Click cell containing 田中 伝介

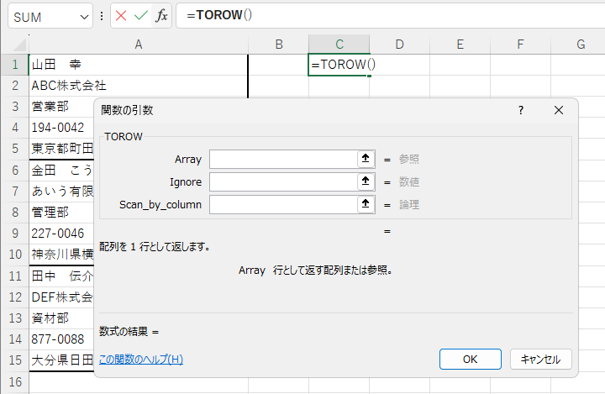[61, 276]
